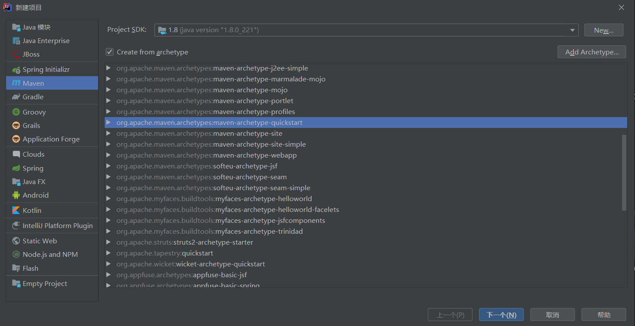Click disabled 上一个(P) previous button
The width and height of the screenshot is (635, 326).
point(450,315)
